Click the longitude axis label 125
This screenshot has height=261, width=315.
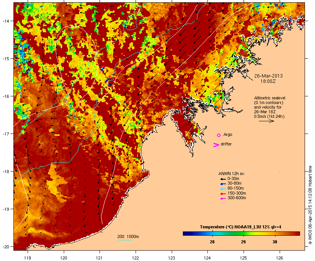tap(244, 258)
